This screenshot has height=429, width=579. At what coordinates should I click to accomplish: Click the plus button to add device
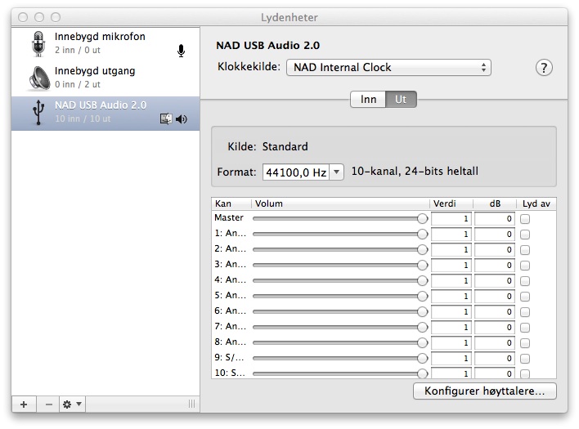[x=23, y=404]
